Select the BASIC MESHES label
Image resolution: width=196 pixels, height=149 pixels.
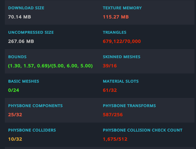point(24,81)
